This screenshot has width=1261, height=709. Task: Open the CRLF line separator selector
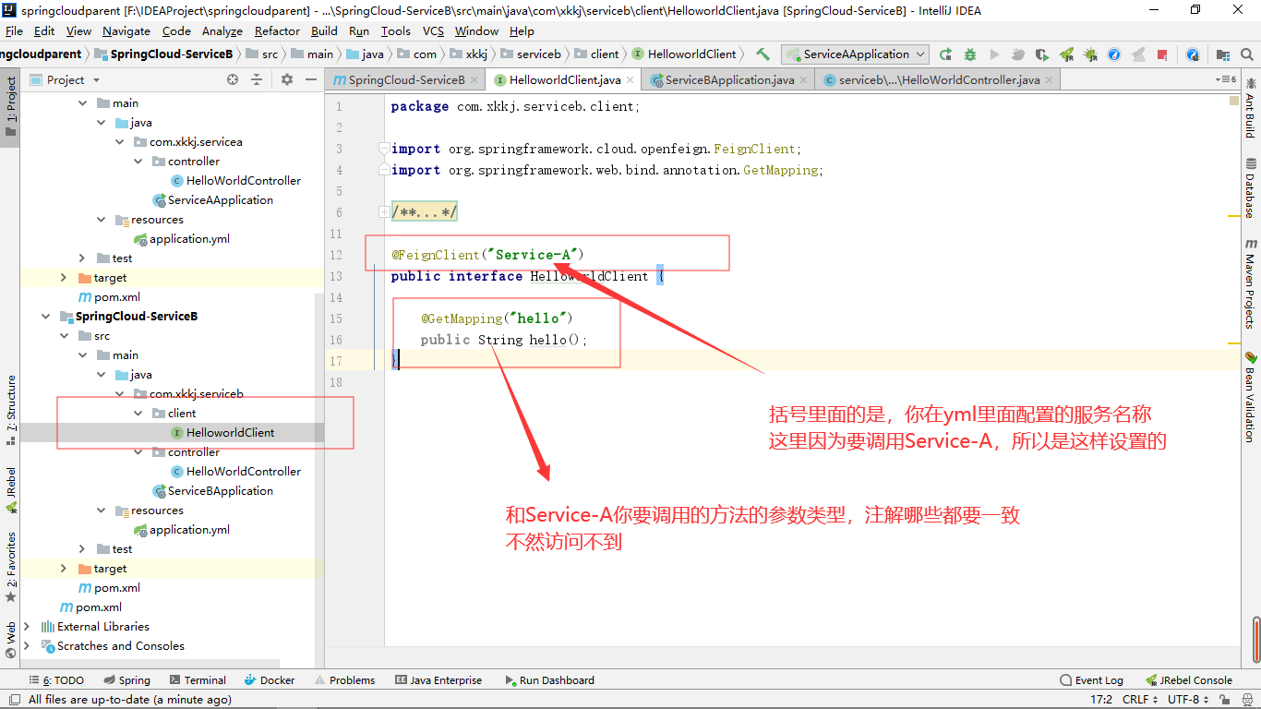pos(1139,700)
